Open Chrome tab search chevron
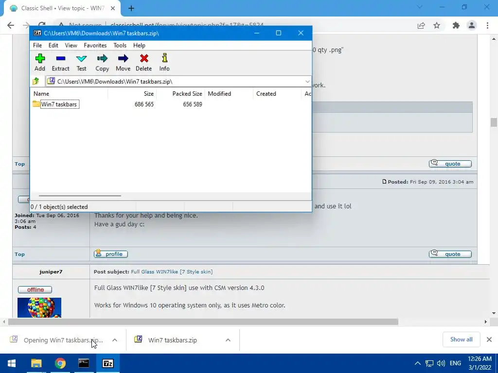The height and width of the screenshot is (373, 498). [420, 7]
